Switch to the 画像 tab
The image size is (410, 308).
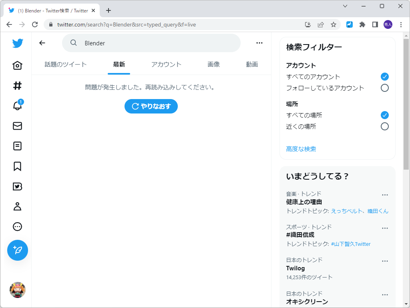click(213, 64)
